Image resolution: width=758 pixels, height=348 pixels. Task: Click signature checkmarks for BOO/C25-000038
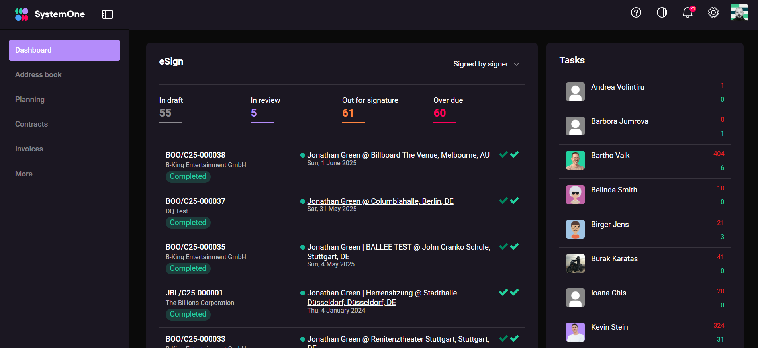pyautogui.click(x=509, y=154)
